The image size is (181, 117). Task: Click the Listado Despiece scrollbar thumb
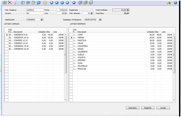tap(174, 55)
